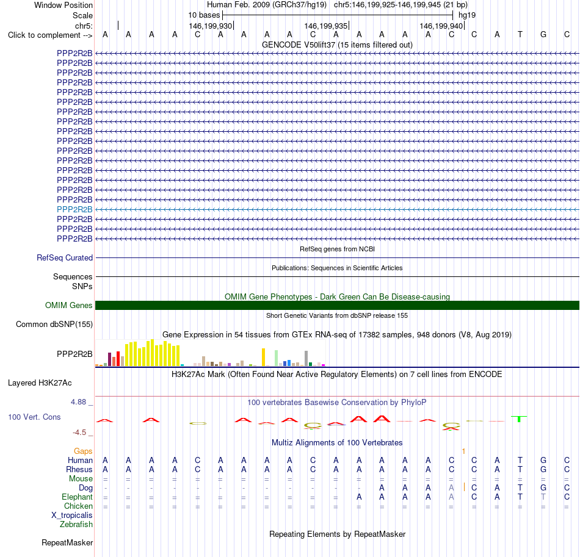
Task: Open 'Repeating Elements by RepeatMasker' track title
Action: [337, 534]
